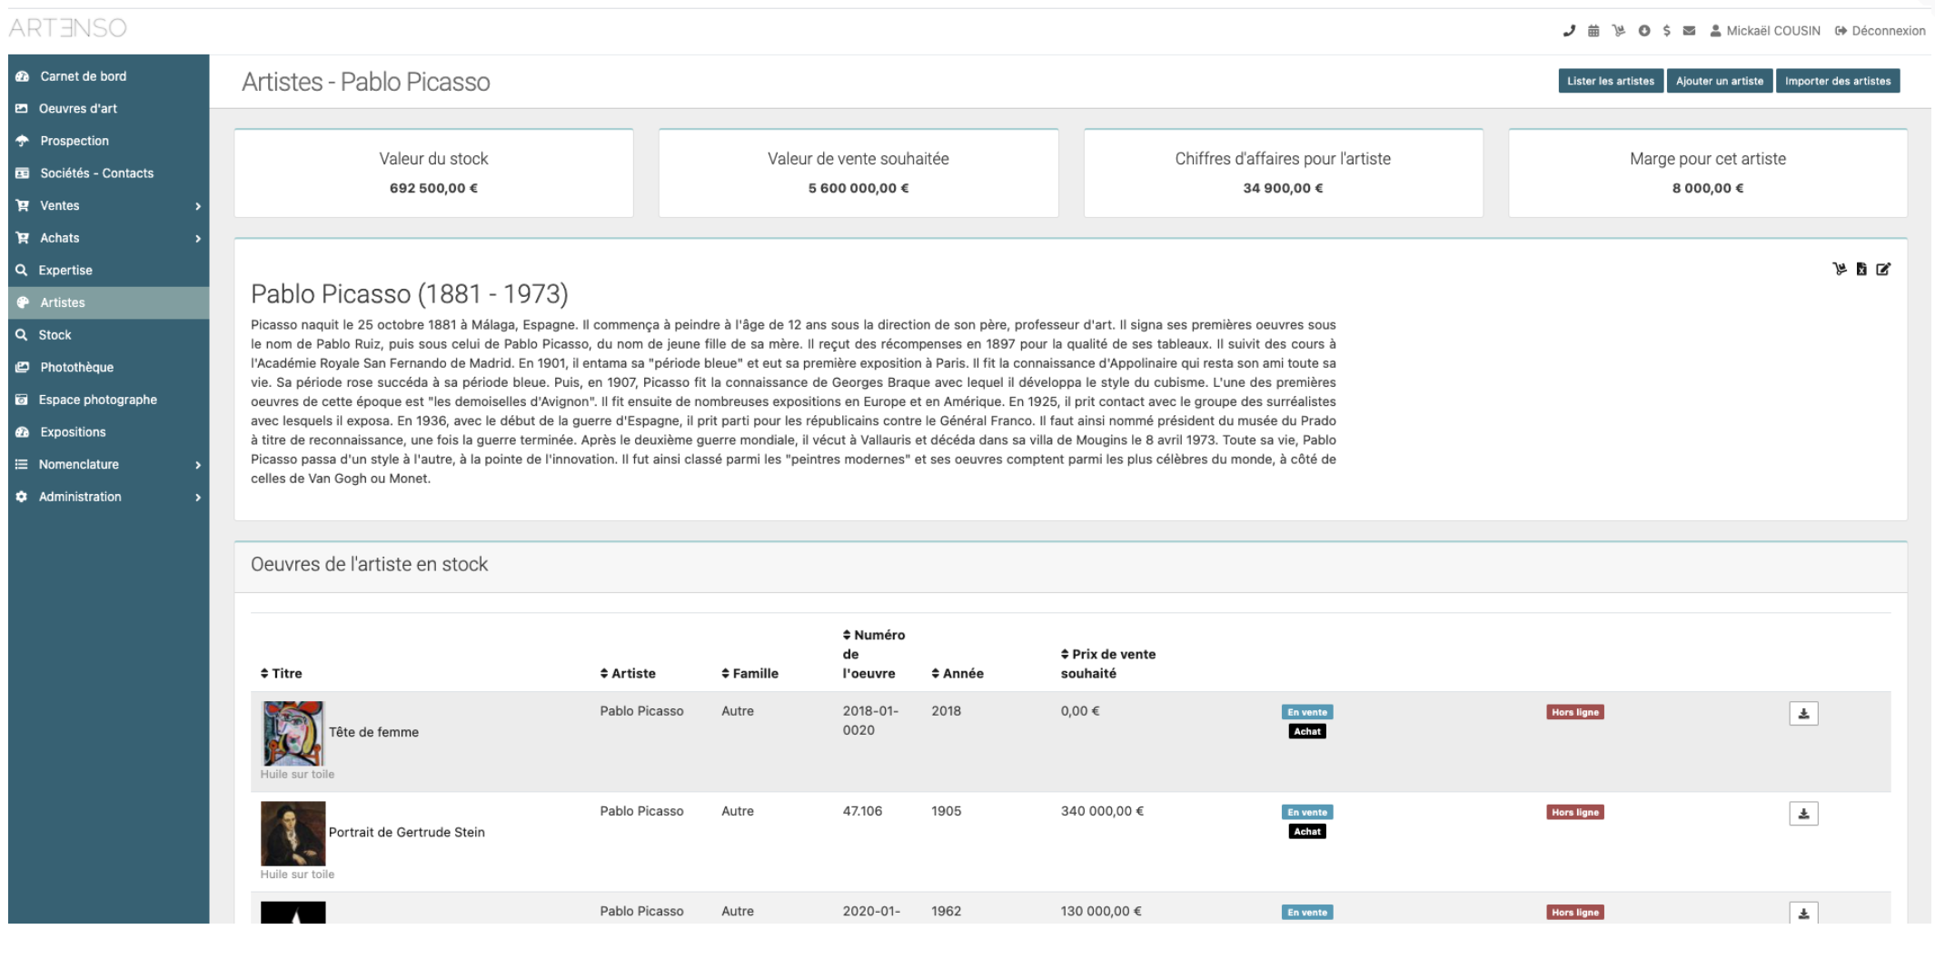
Task: Click Achat badge for Tête de femme
Action: [1307, 731]
